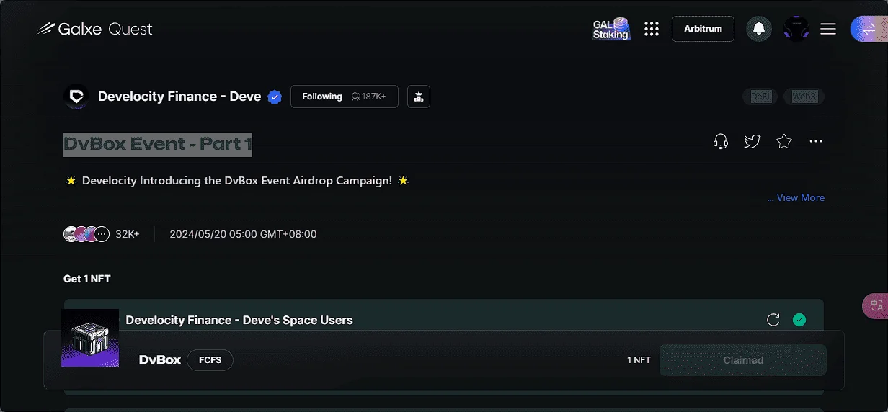Viewport: 888px width, 412px height.
Task: Open the space leaderboard icon button
Action: 419,97
